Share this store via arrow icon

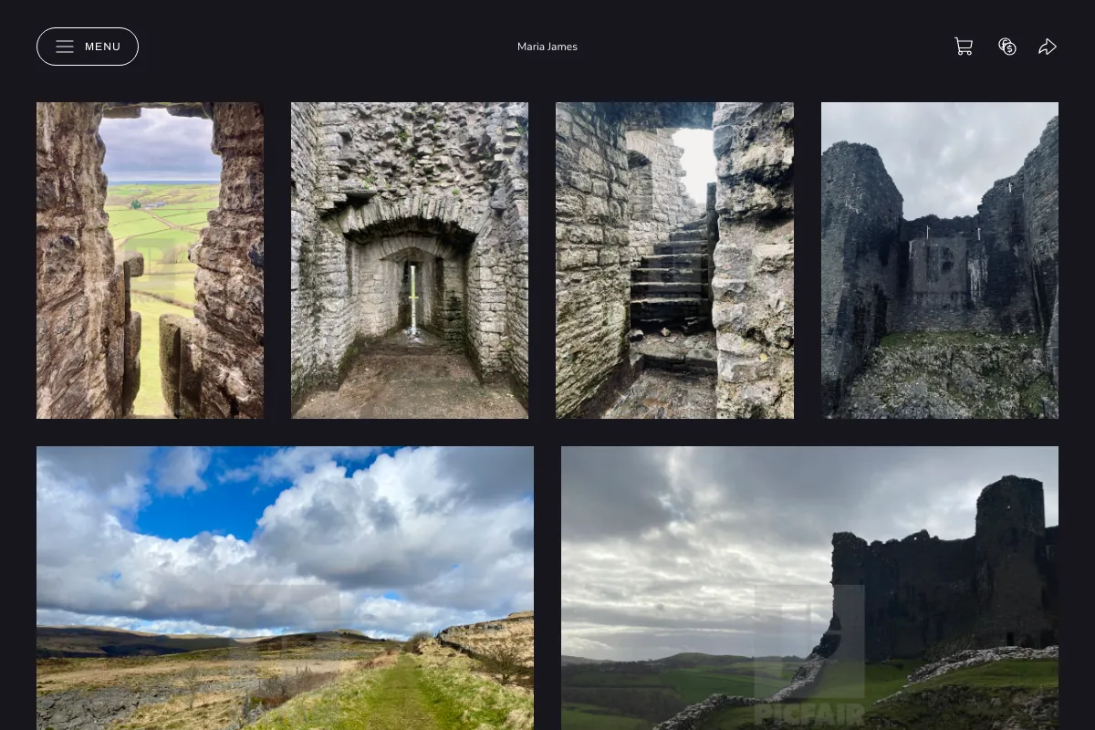(x=1048, y=47)
